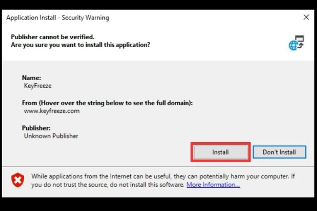Image resolution: width=317 pixels, height=211 pixels.
Task: Click the white X on the shield
Action: click(18, 181)
